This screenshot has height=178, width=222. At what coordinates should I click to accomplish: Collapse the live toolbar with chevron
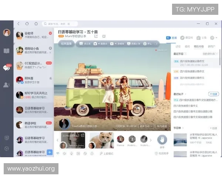click(157, 44)
